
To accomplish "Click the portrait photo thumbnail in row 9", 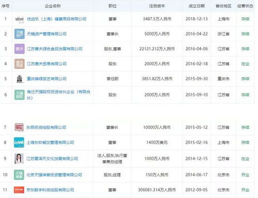I will coord(19,159).
